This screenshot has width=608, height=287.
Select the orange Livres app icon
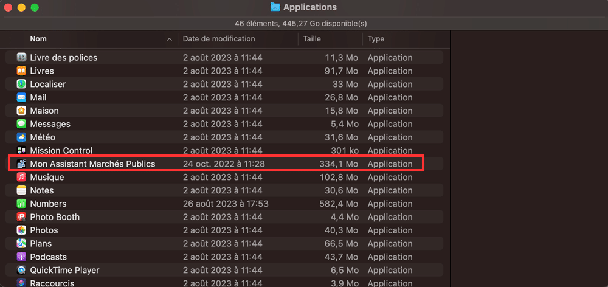click(x=21, y=71)
